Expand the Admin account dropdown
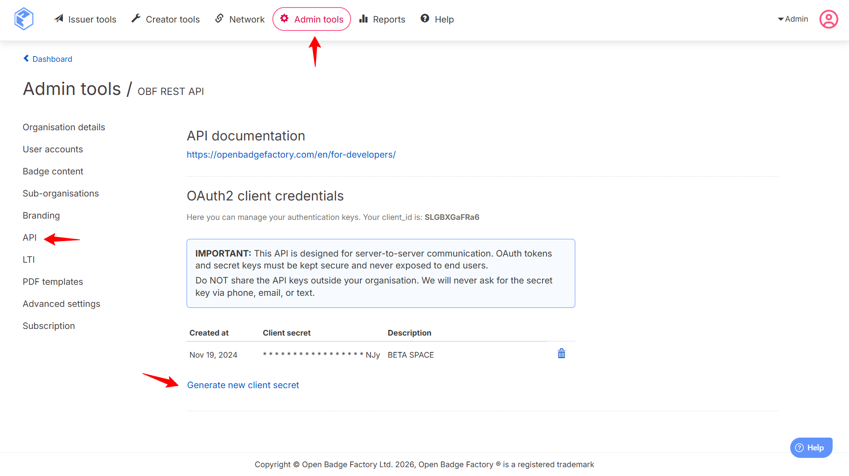Viewport: 849px width, 476px height. (793, 19)
